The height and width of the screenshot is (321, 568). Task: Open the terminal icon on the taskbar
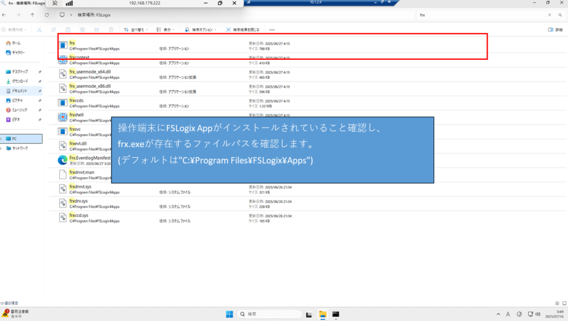tap(336, 314)
